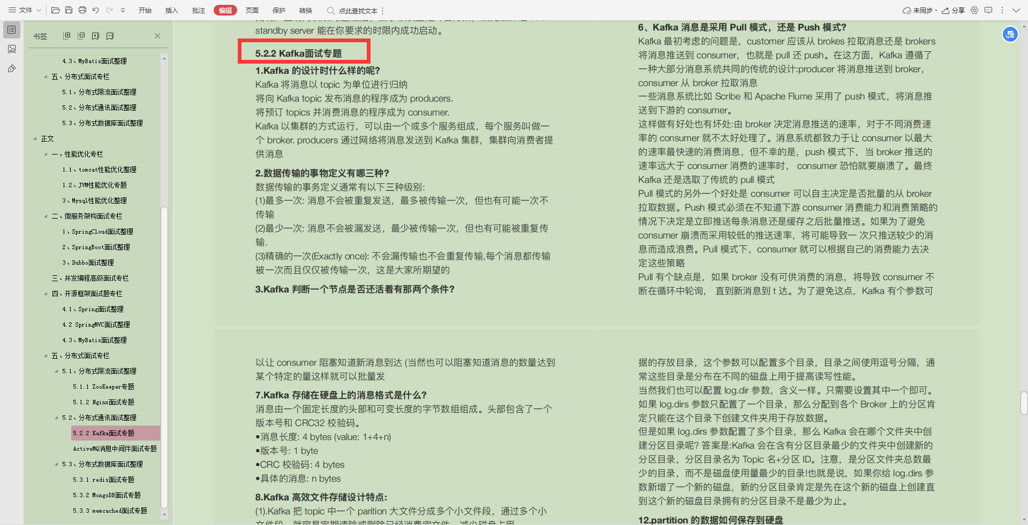This screenshot has width=1028, height=525.
Task: Open the more options vertical dots
Action: 1002,10
